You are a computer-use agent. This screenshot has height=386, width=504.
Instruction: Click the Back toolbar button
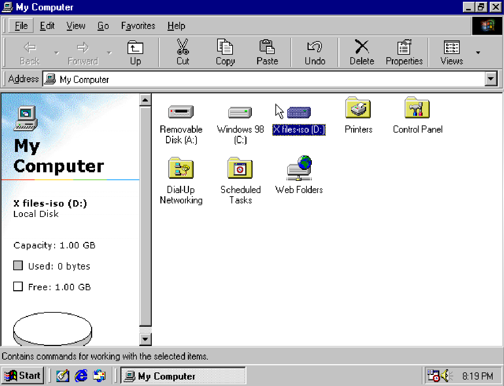click(30, 53)
